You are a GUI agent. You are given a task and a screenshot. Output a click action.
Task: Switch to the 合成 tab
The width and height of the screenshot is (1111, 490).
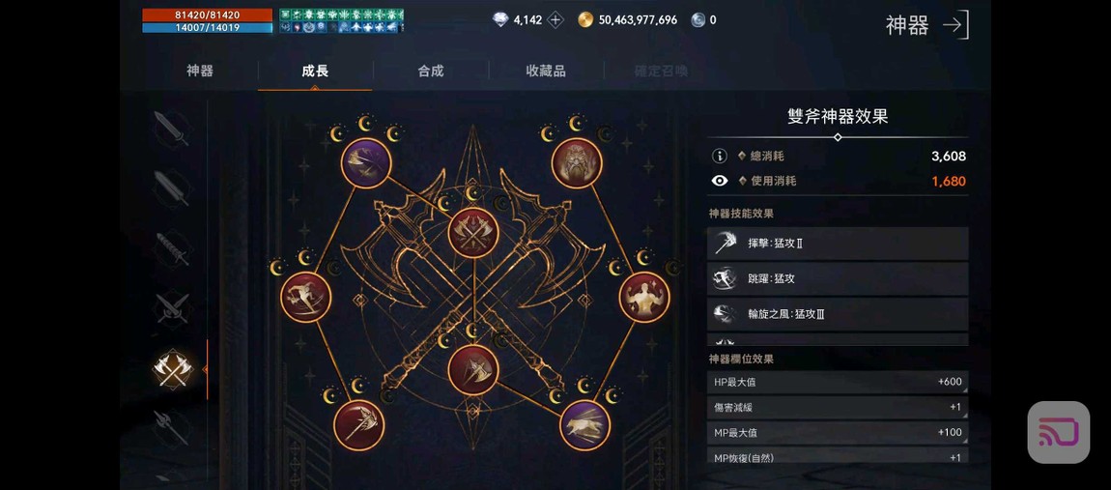tap(431, 71)
